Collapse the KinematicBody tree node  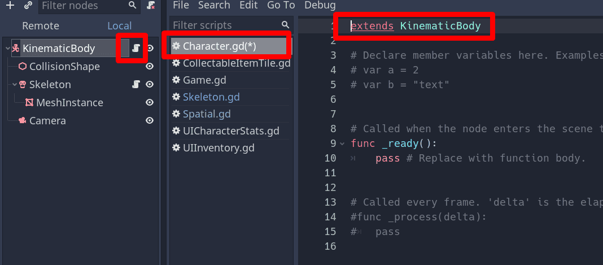pyautogui.click(x=7, y=49)
